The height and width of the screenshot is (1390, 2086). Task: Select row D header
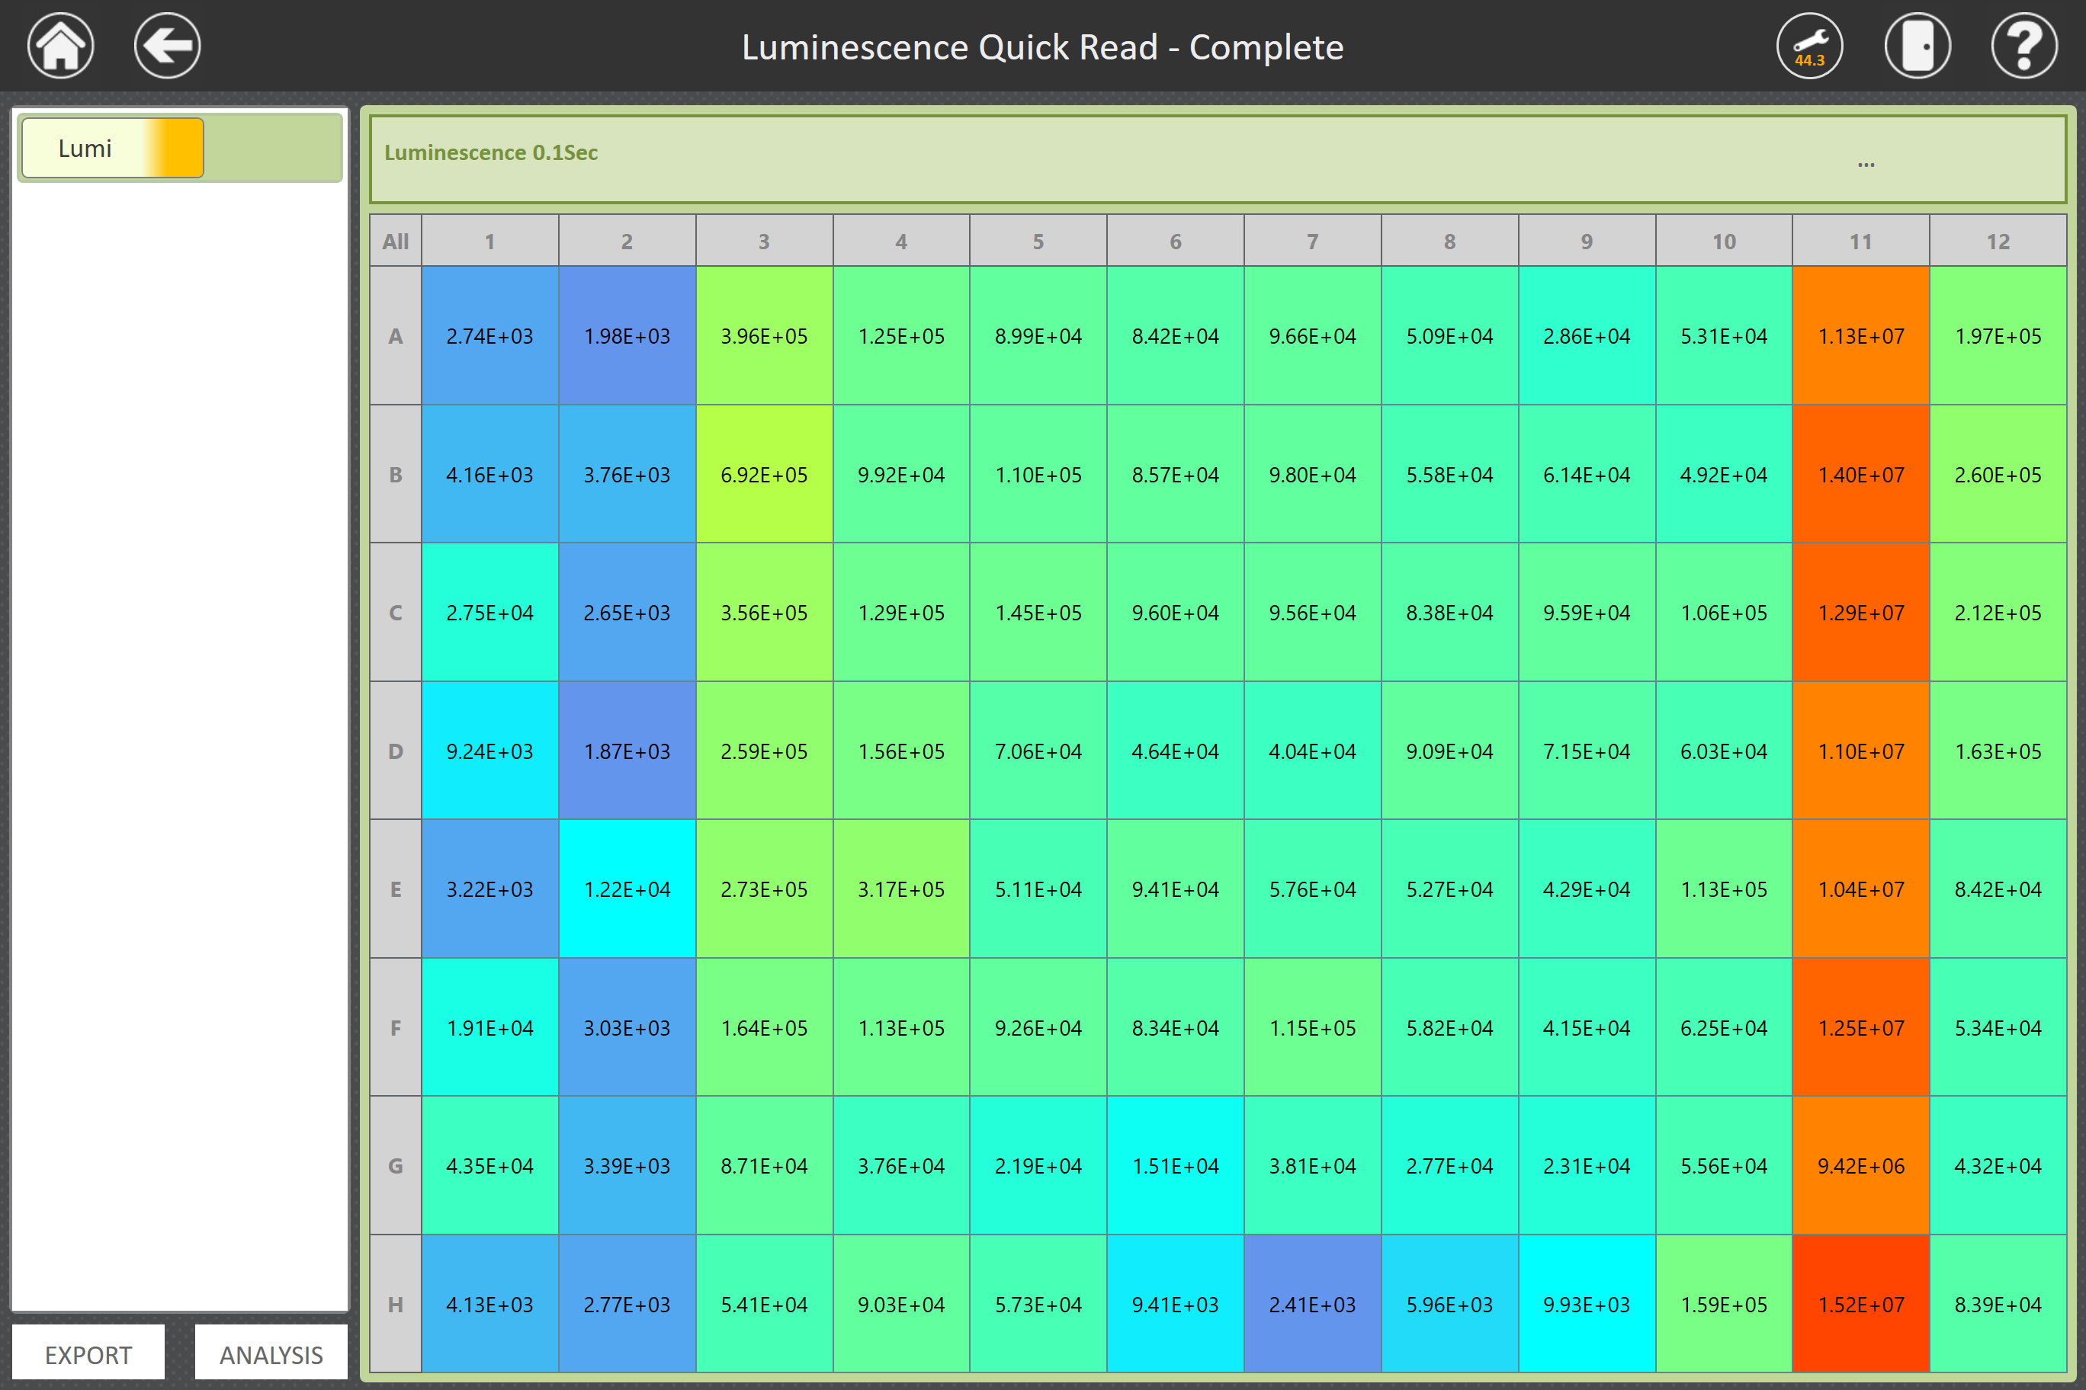click(x=396, y=751)
